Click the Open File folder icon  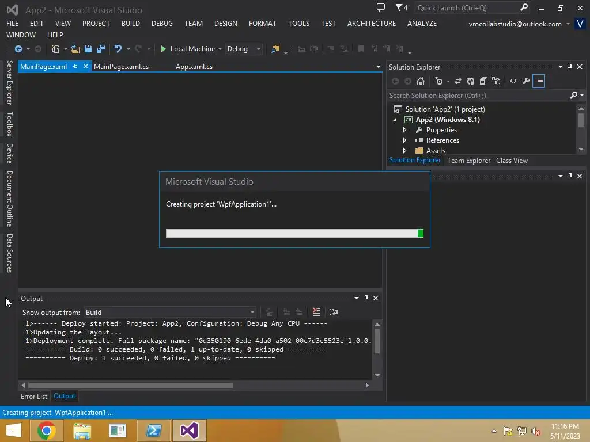tap(75, 49)
